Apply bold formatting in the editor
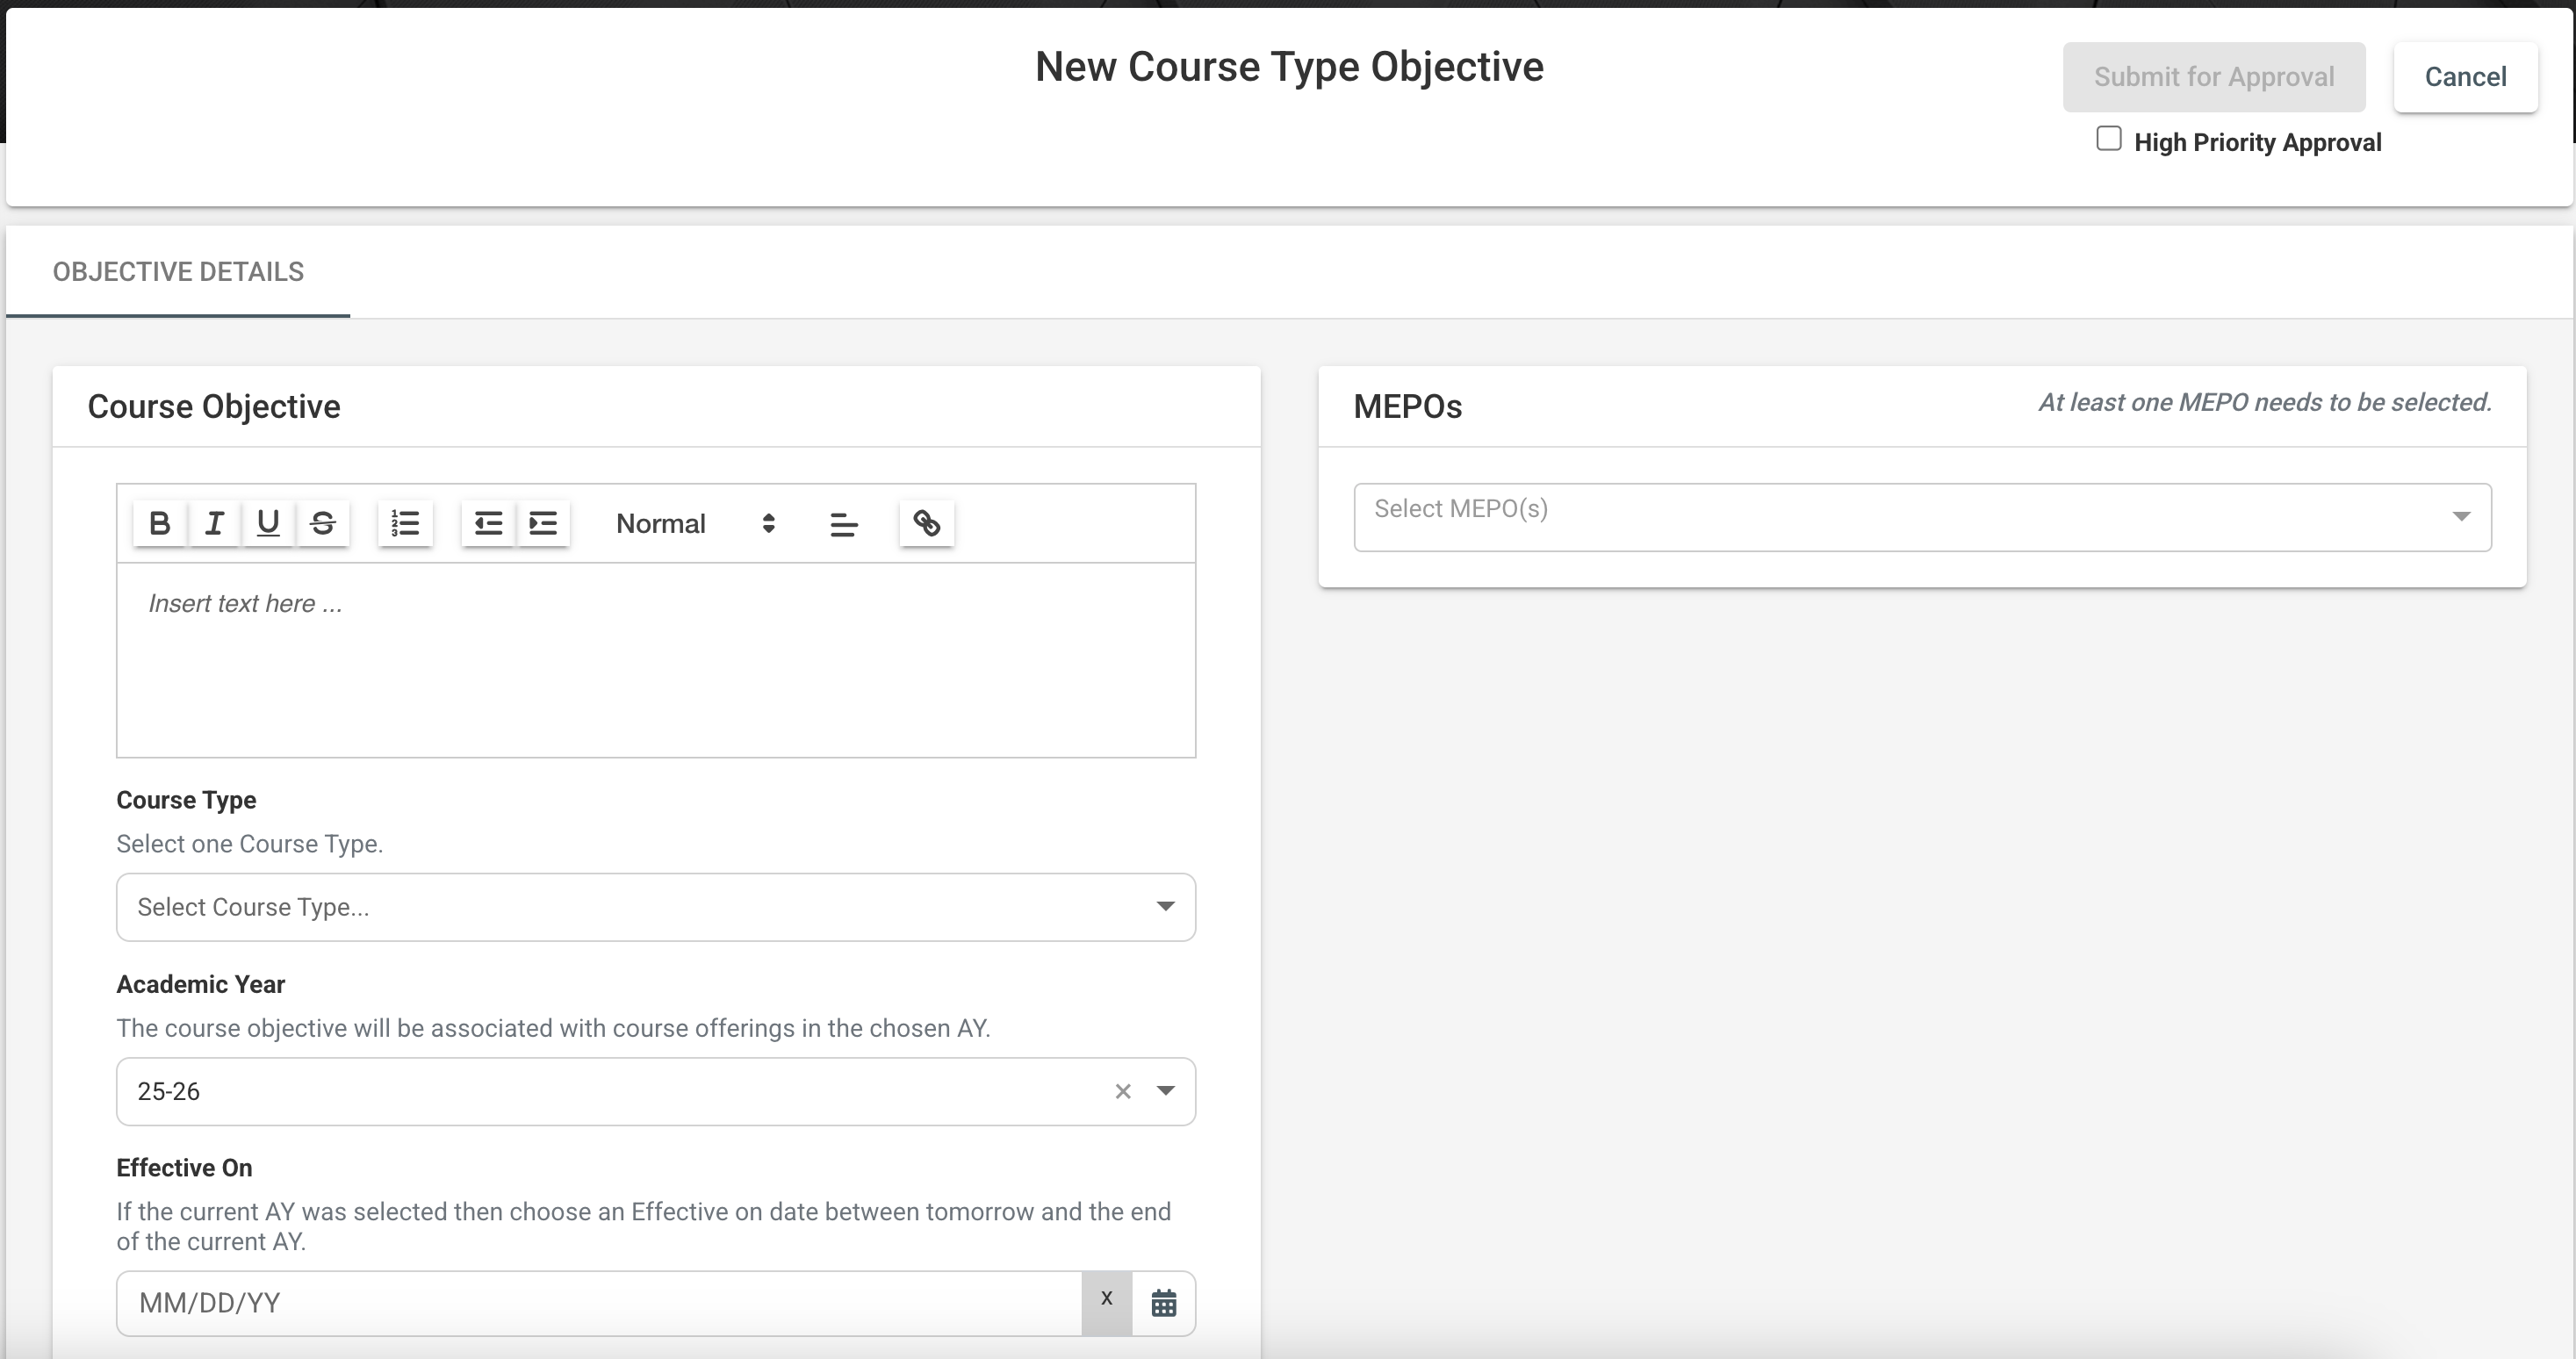 (x=159, y=523)
